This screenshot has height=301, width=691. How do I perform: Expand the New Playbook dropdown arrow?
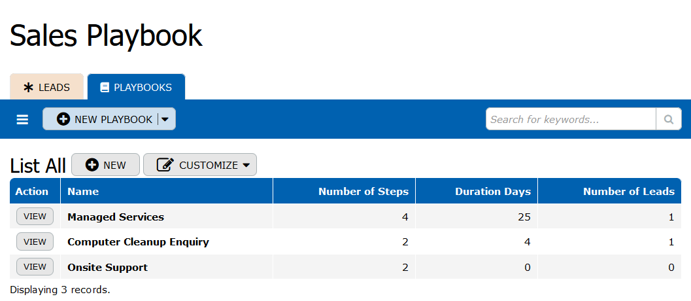[165, 119]
